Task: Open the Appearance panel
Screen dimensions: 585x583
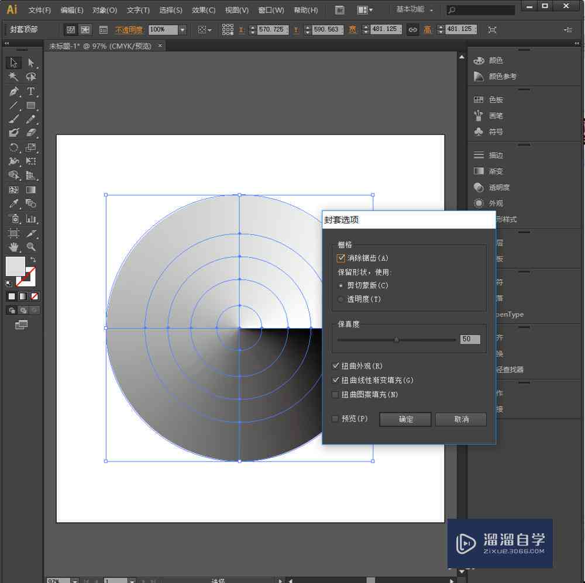Action: [x=488, y=203]
